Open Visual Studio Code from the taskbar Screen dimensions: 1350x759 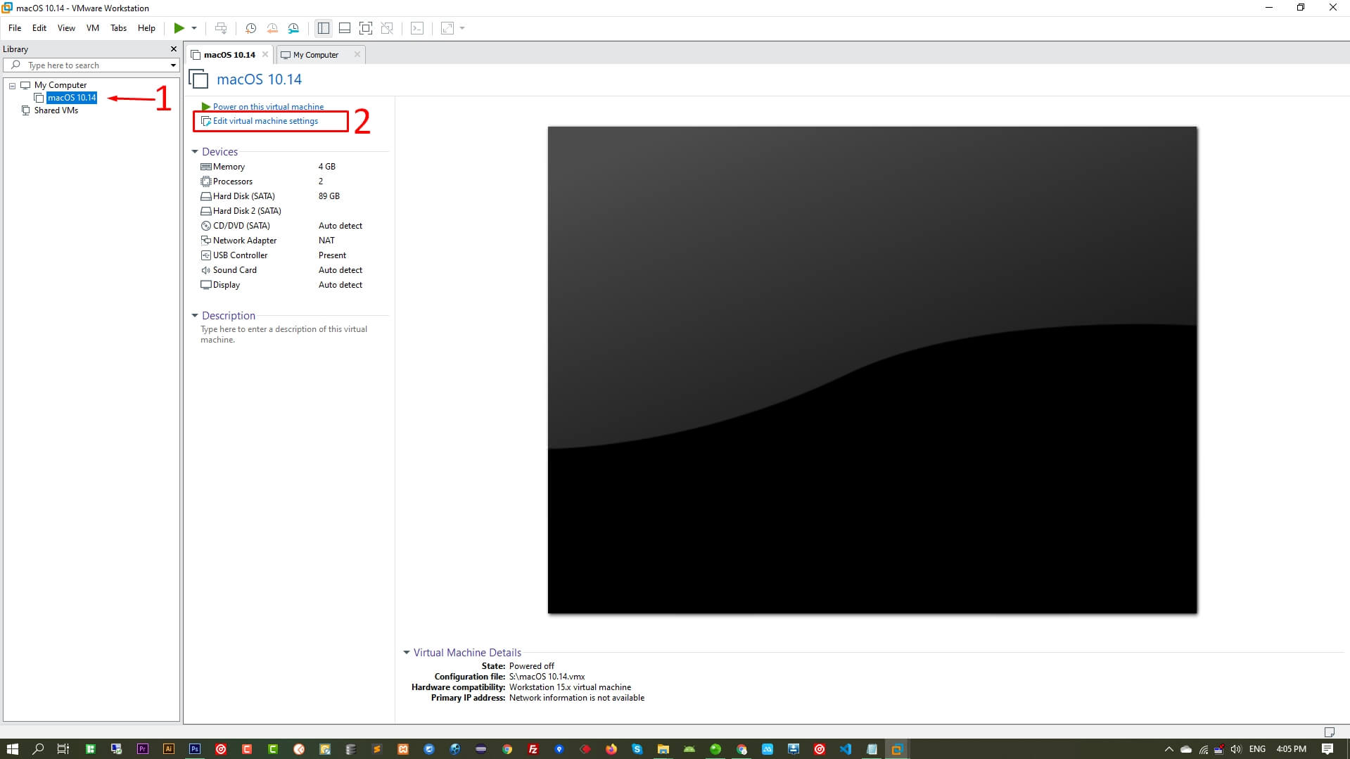coord(846,749)
